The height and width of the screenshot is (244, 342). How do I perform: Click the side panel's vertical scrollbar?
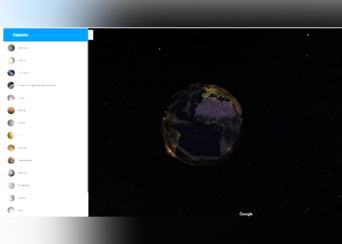[x=87, y=117]
